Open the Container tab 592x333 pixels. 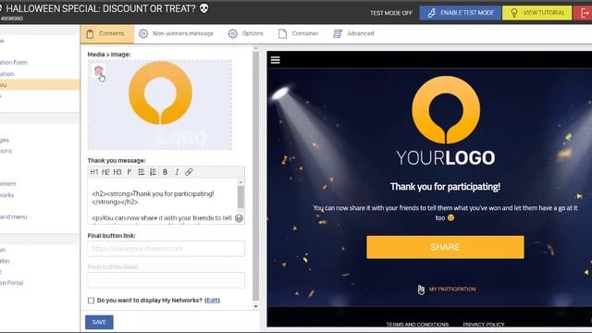(299, 33)
